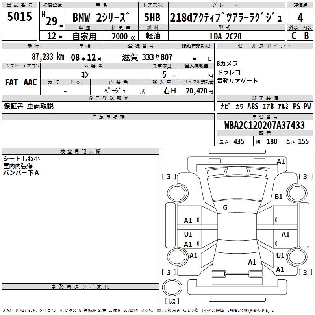Click the steering position 右H
This screenshot has height=315, width=315.
click(x=170, y=91)
